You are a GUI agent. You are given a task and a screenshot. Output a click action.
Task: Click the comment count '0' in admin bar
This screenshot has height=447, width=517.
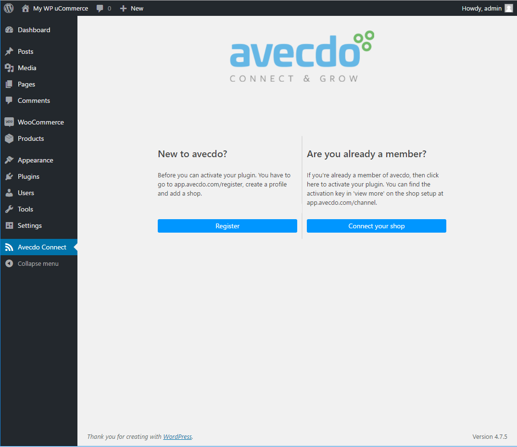click(x=110, y=9)
